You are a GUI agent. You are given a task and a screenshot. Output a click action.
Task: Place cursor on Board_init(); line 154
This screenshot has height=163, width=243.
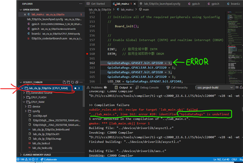(x=127, y=26)
